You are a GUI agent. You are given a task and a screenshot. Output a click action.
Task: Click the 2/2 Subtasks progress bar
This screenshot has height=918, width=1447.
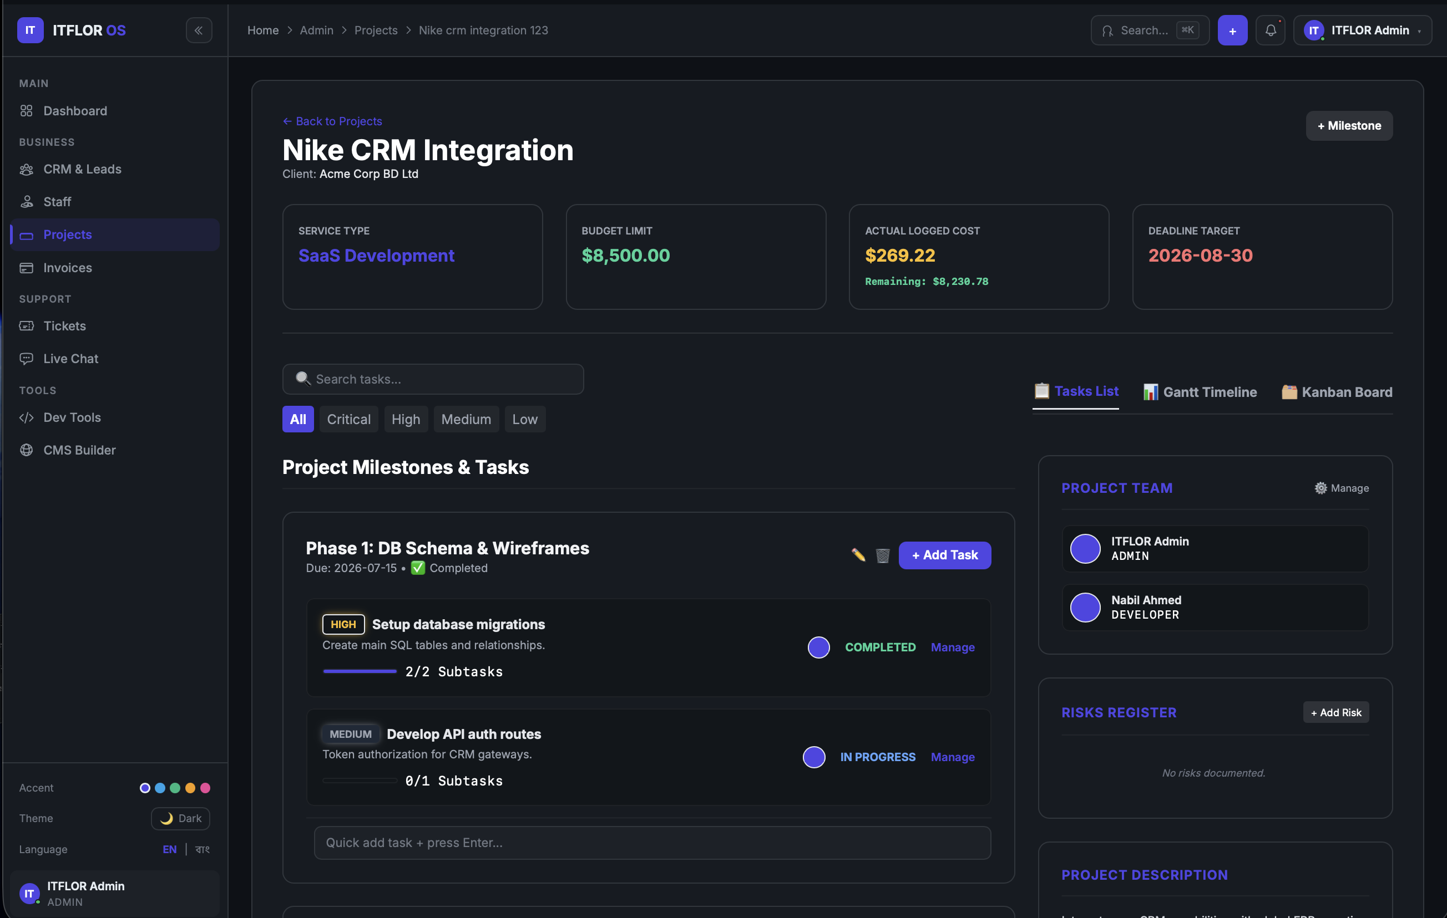pos(360,671)
